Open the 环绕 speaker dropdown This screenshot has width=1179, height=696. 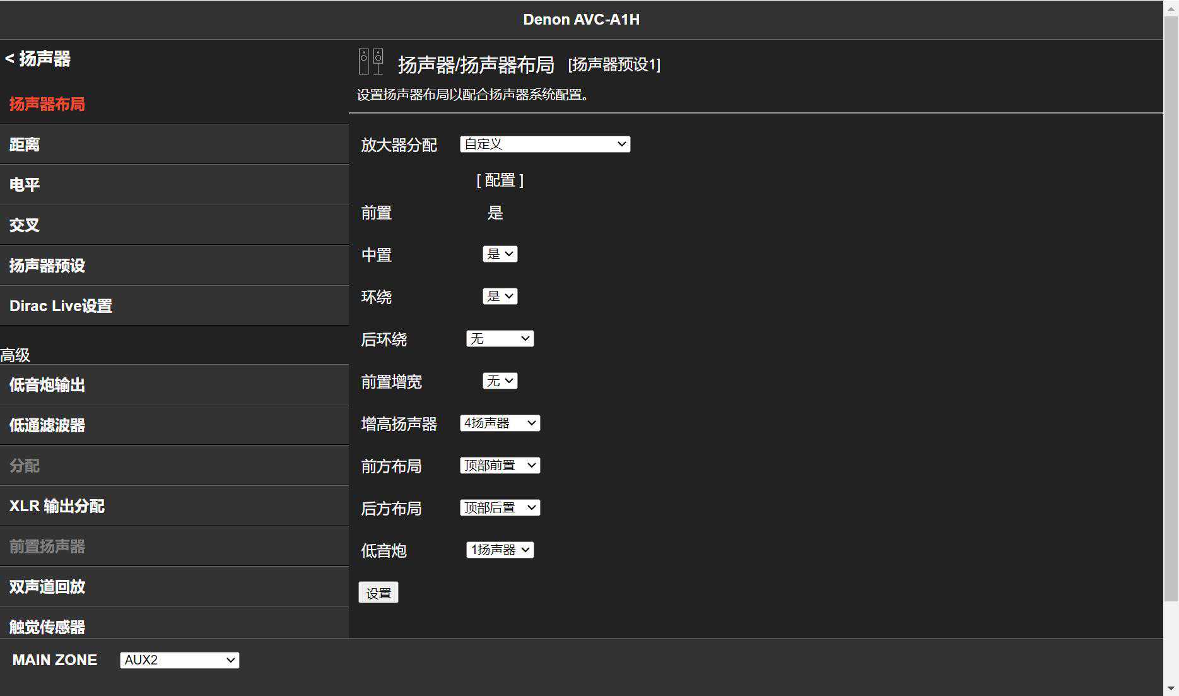[500, 297]
